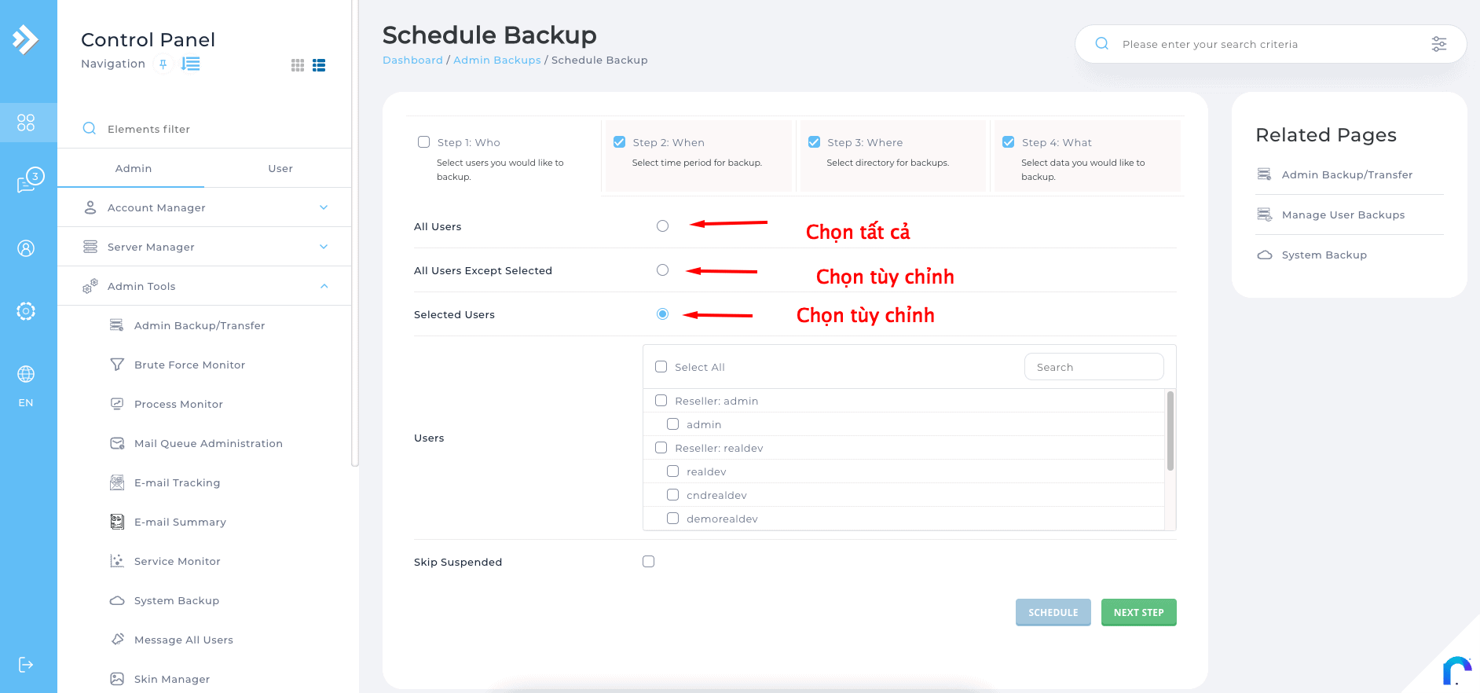Switch to the User navigation tab
The width and height of the screenshot is (1480, 693).
pyautogui.click(x=280, y=168)
